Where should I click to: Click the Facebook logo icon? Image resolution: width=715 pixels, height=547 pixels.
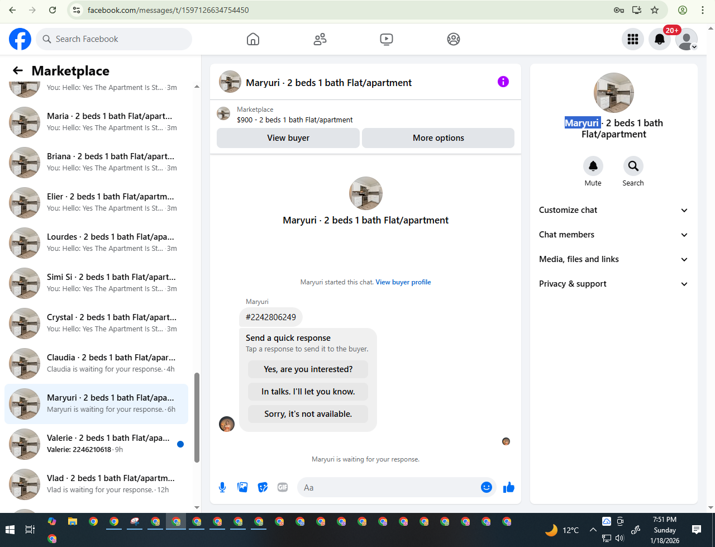point(20,39)
